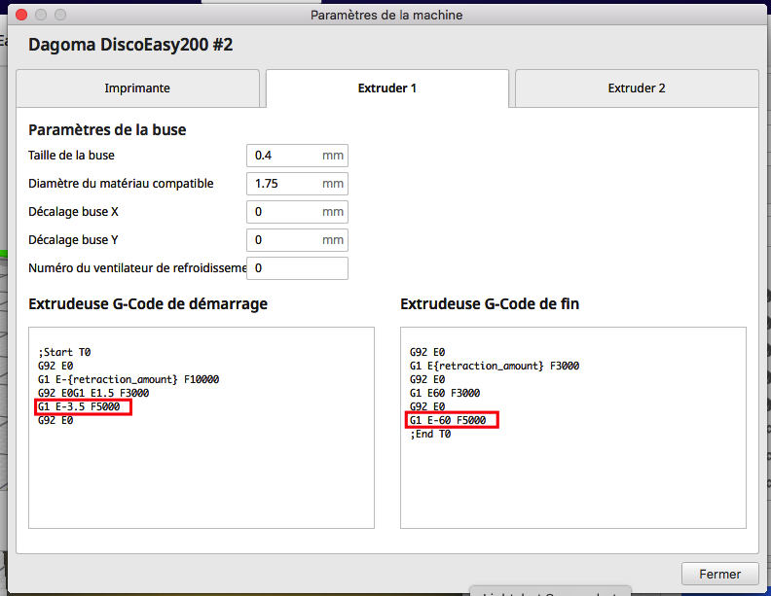Viewport: 771px width, 596px height.
Task: Click the 'G92 E0G1 E1.5 F3000' line
Action: coord(93,393)
